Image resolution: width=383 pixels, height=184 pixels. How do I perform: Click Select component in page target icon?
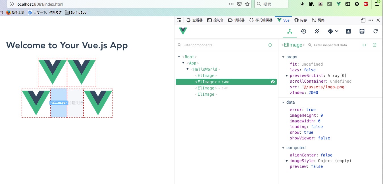click(x=270, y=45)
